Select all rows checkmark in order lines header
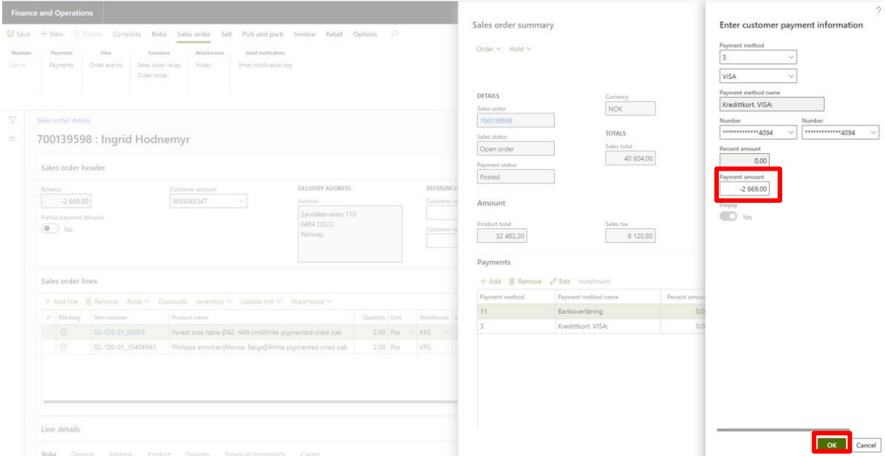The height and width of the screenshot is (456, 885). pos(49,317)
